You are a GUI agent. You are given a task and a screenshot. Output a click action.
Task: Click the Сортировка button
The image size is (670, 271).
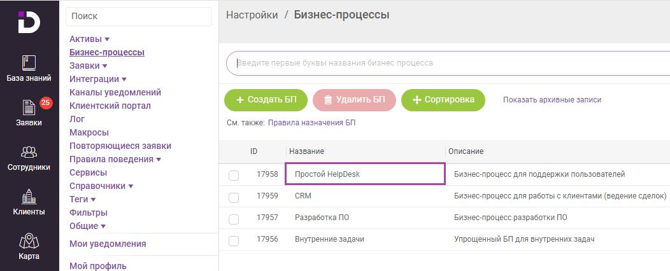point(443,101)
